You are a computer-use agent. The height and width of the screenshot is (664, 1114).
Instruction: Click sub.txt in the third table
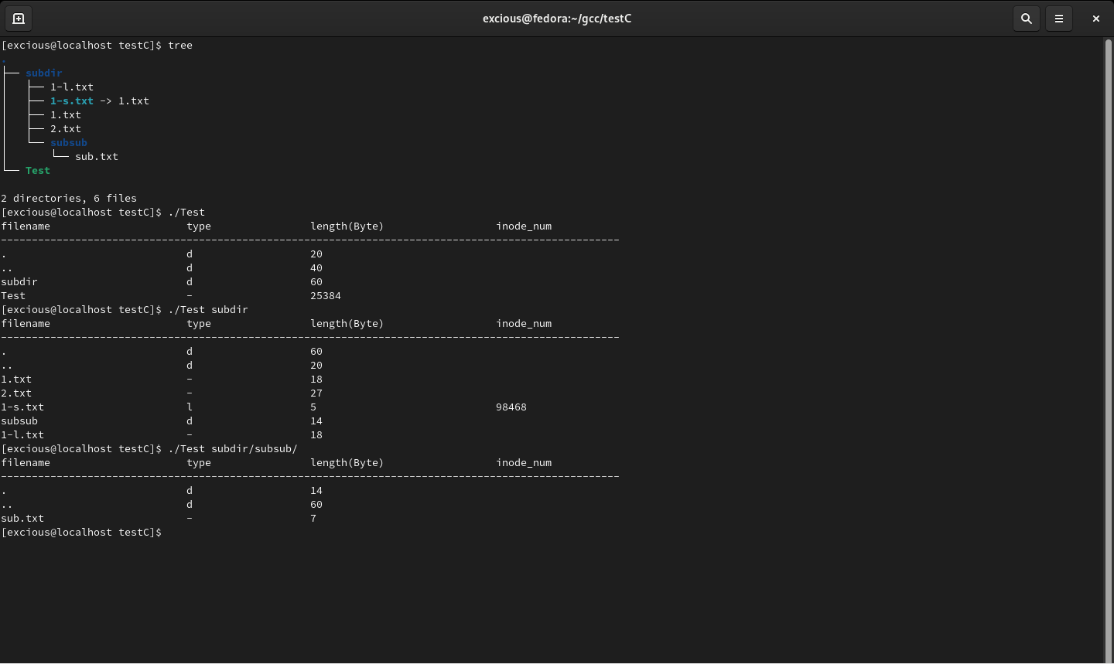pyautogui.click(x=22, y=519)
